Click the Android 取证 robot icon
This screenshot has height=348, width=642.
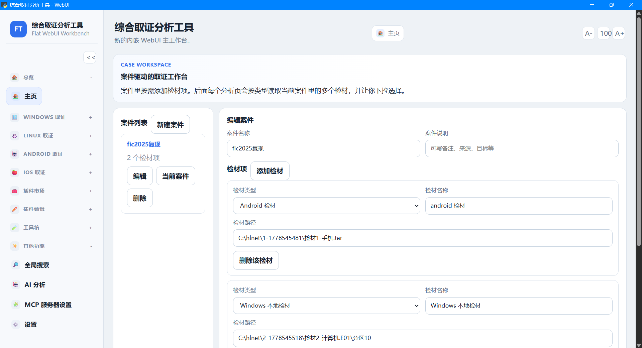(15, 154)
